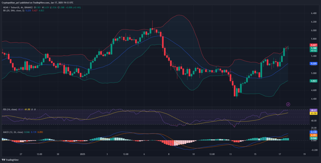Viewport: 321px width, 163px height.
Task: Click the green 4.823 lower band label
Action: 313,80
